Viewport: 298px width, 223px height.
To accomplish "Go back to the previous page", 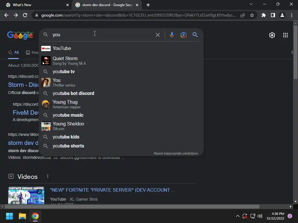I will [6, 15].
